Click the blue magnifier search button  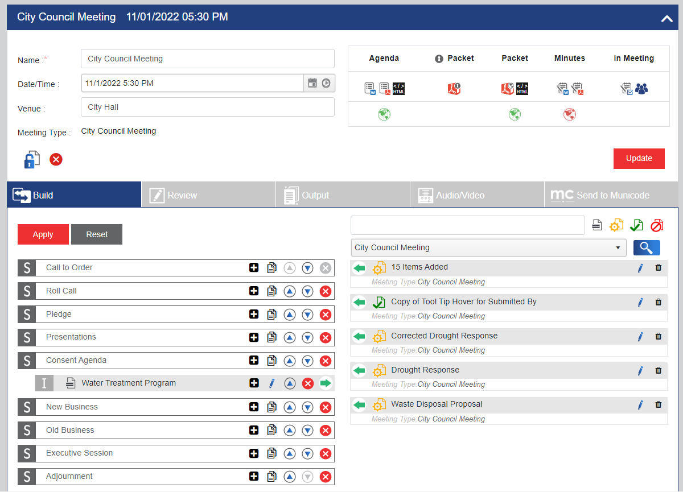[647, 247]
